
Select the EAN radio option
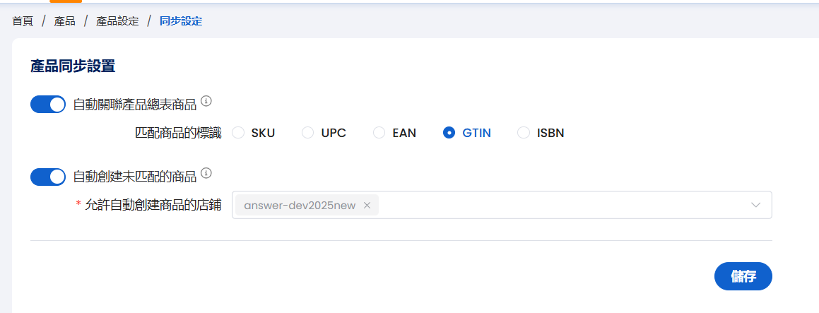point(379,133)
